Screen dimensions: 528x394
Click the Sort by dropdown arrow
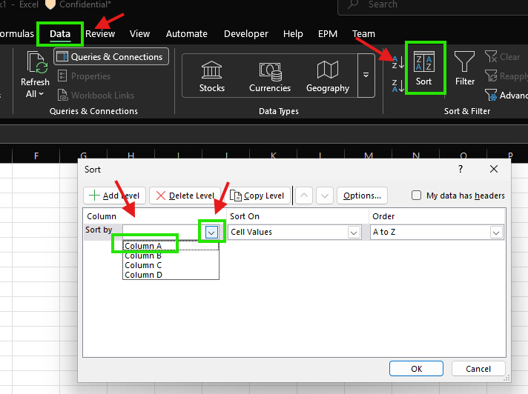(211, 232)
